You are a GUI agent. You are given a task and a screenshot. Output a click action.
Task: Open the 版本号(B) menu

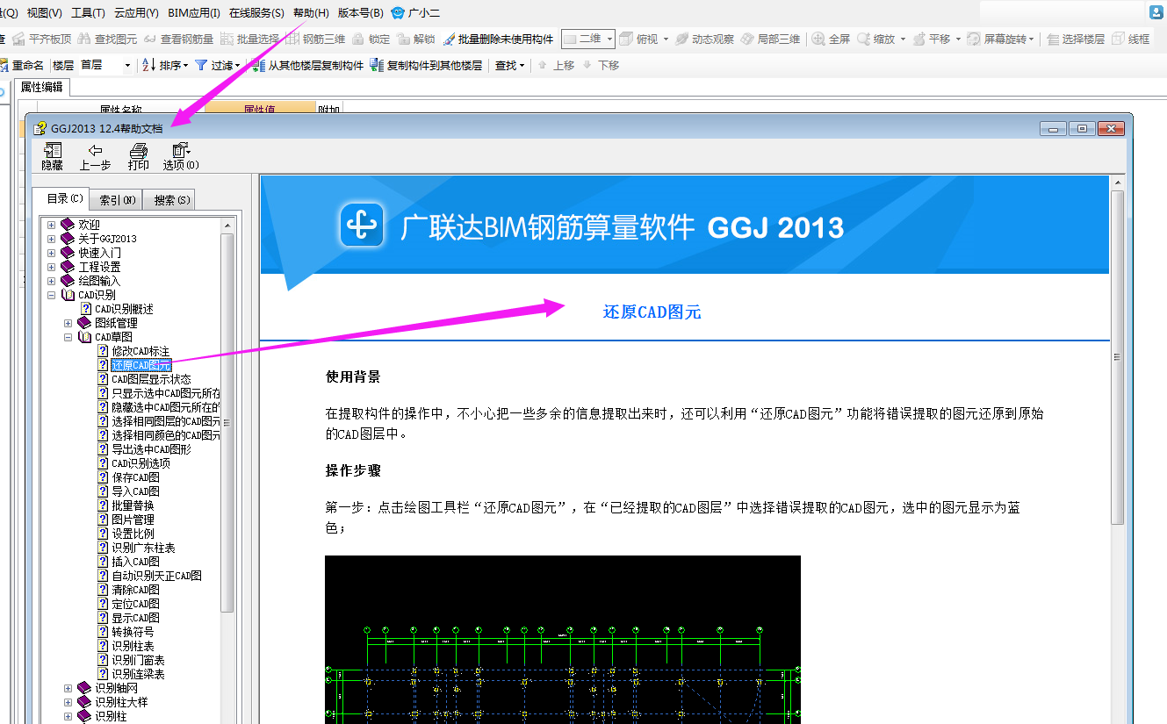tap(360, 13)
